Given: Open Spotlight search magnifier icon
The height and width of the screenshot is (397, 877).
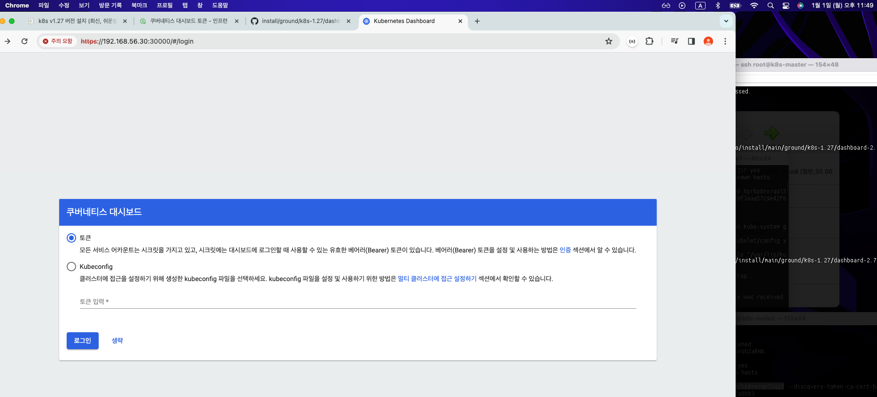Looking at the screenshot, I should (x=770, y=6).
